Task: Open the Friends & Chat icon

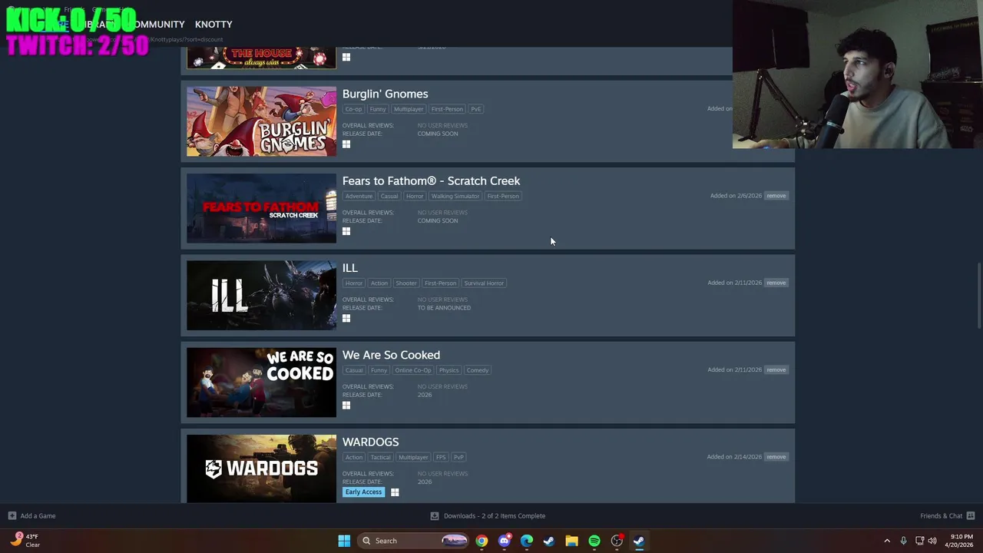Action: tap(970, 516)
